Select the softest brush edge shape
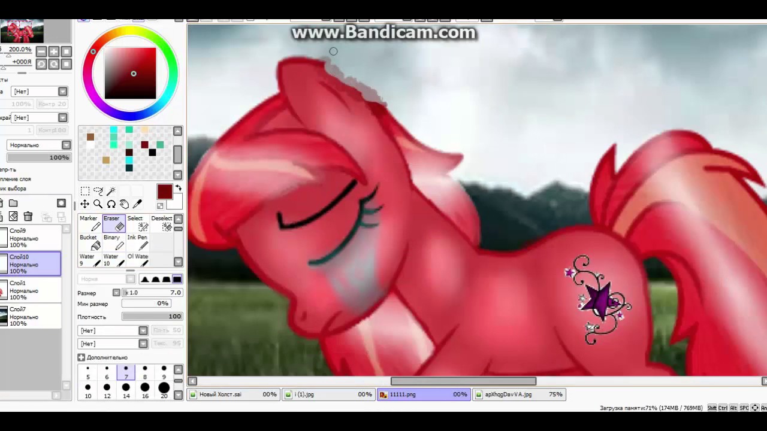The height and width of the screenshot is (431, 767). [177, 279]
